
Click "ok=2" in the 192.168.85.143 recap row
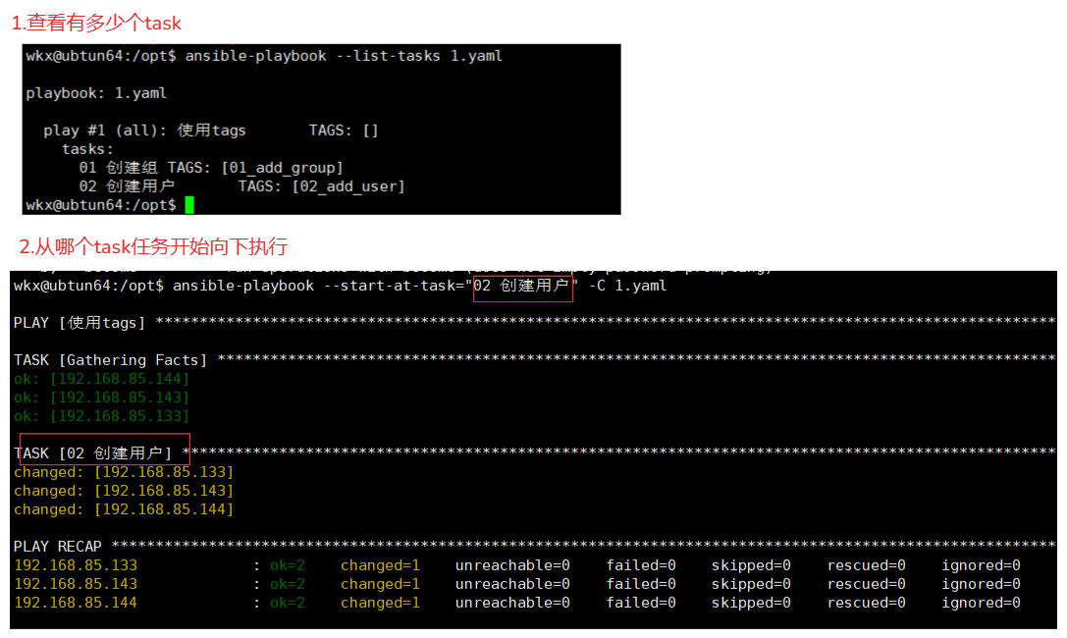pyautogui.click(x=288, y=584)
